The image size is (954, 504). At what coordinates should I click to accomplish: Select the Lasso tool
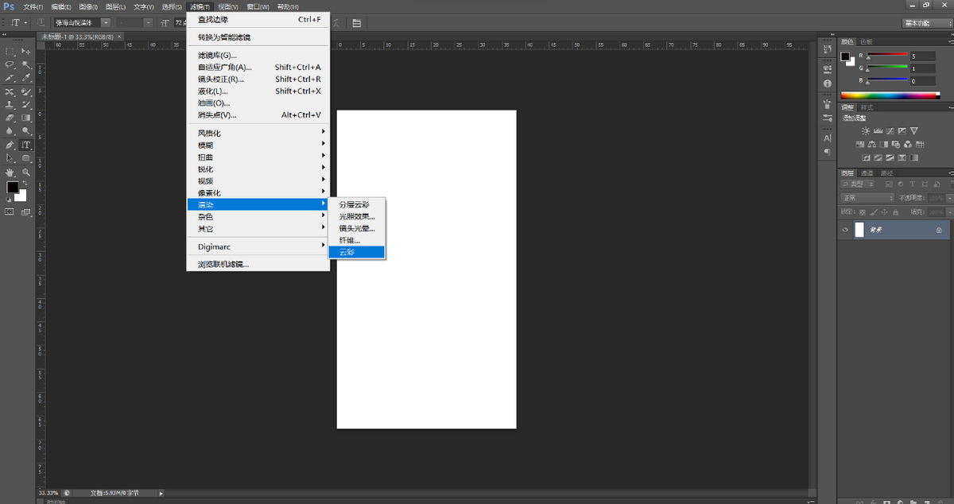pyautogui.click(x=10, y=64)
